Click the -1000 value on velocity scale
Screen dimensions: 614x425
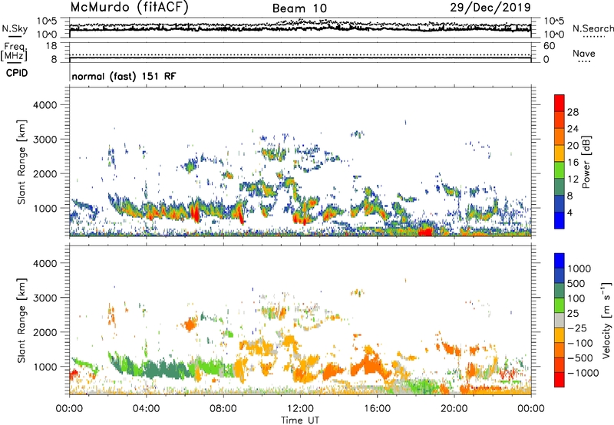[x=583, y=373]
